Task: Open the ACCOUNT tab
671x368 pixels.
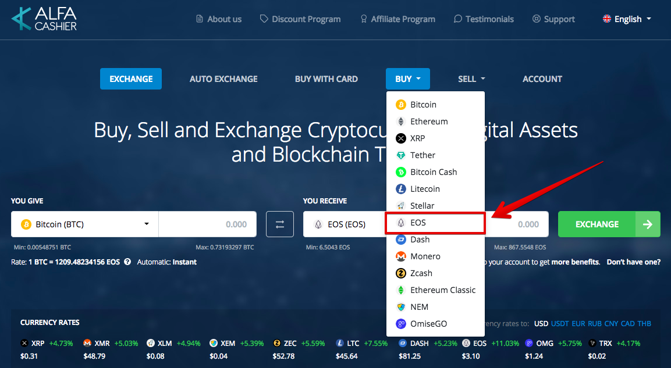Action: click(542, 78)
